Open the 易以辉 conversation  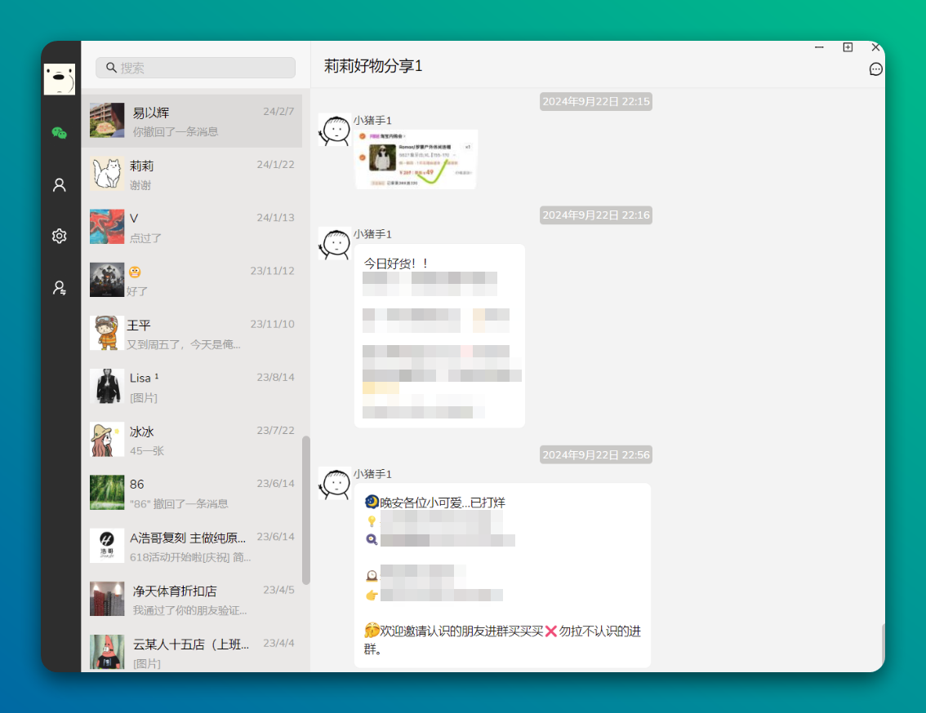click(x=192, y=121)
